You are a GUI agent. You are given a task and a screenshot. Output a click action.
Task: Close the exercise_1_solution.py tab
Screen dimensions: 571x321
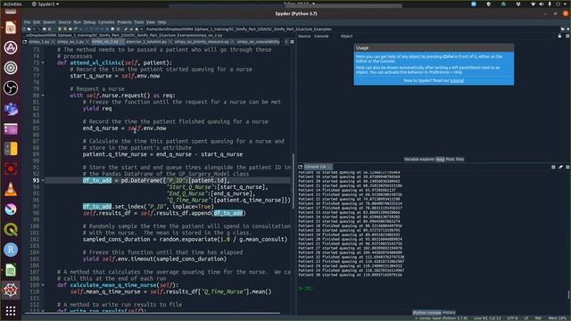click(x=170, y=42)
